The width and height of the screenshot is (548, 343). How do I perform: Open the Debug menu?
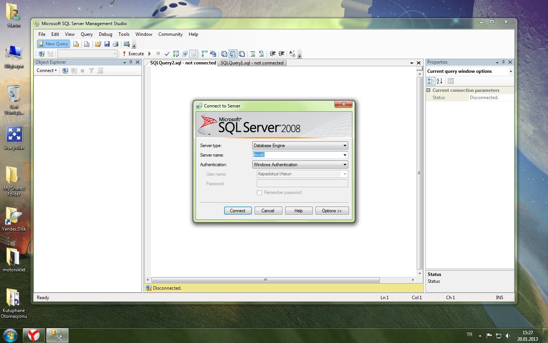[x=105, y=34]
